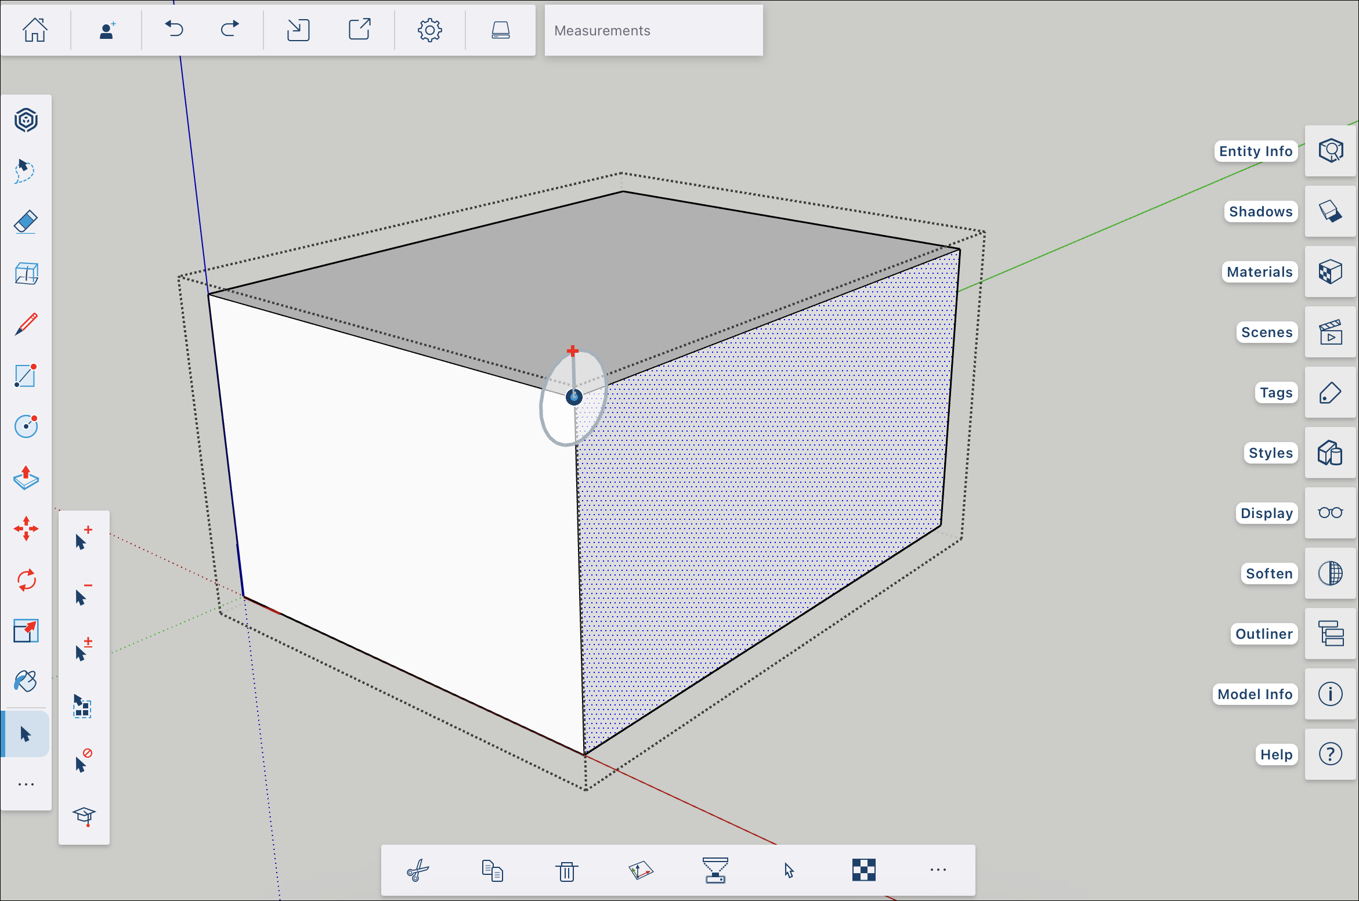Select the Eraser tool

point(26,222)
